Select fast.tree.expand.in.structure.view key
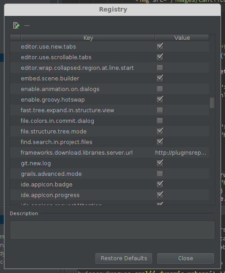Viewport: 225px width, 273px height. (68, 110)
